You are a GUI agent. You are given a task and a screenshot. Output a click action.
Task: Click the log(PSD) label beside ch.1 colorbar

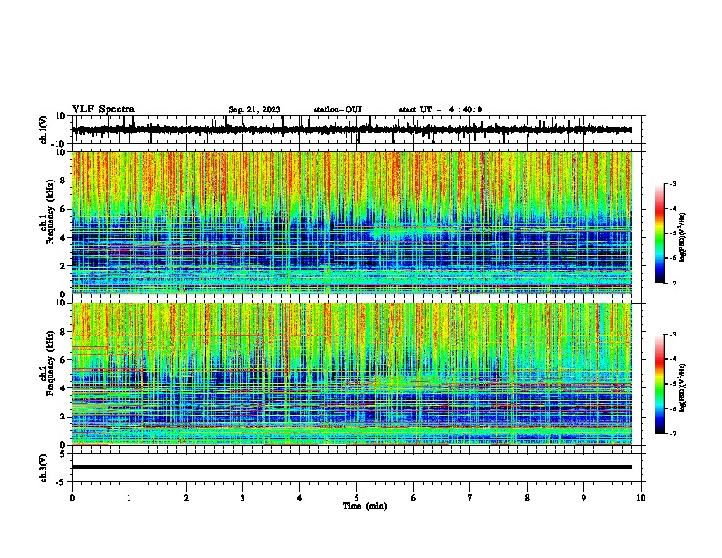coord(683,237)
